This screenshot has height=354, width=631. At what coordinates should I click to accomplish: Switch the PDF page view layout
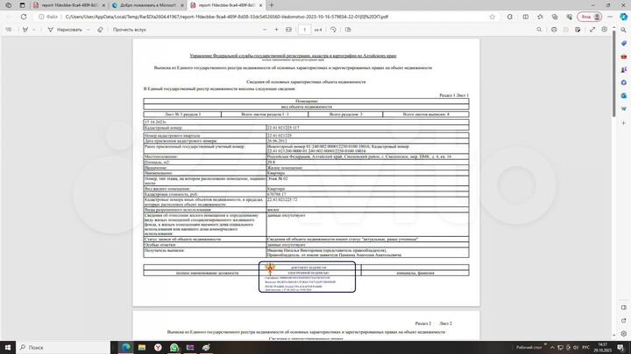pos(348,30)
